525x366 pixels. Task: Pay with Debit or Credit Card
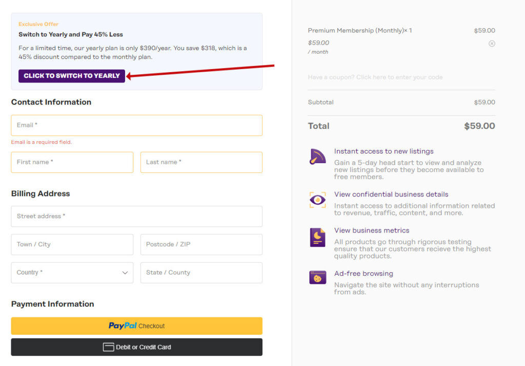click(136, 347)
